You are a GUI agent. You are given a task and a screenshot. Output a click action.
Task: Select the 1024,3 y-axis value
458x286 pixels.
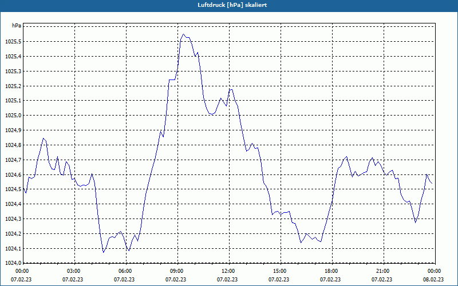point(13,219)
